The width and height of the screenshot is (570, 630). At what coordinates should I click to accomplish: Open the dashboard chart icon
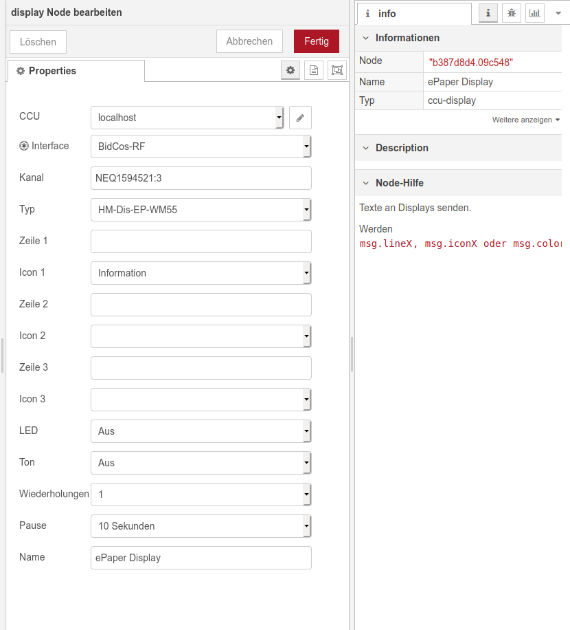coord(534,13)
